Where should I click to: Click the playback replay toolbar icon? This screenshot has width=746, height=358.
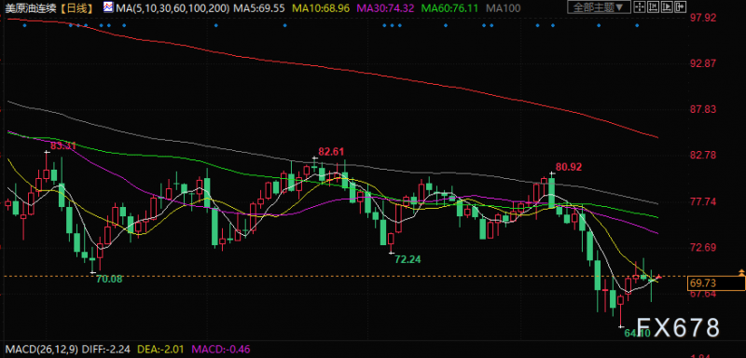click(667, 7)
